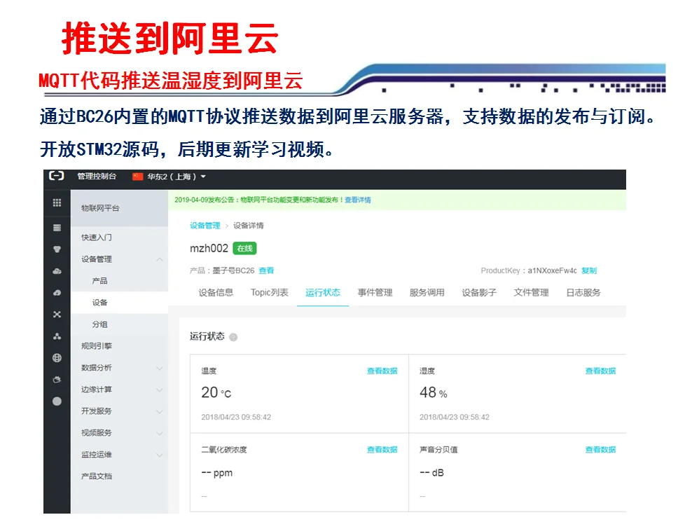Image resolution: width=685 pixels, height=522 pixels.
Task: Collapse the 设备管理 menu section
Action: [x=160, y=259]
